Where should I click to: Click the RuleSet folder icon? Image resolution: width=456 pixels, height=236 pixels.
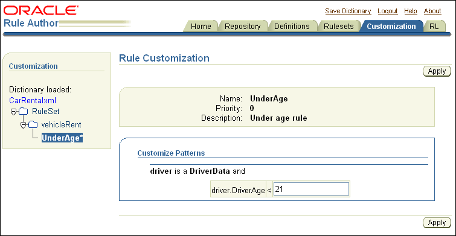click(x=24, y=112)
